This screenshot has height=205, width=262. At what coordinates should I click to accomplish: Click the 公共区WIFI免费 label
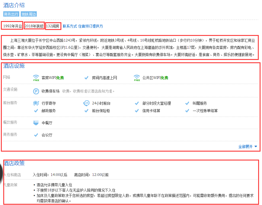[x=155, y=78]
